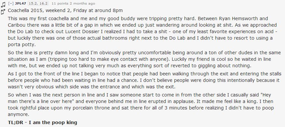Click the words porta potty
Screen dimensions: 285x127
(x=22, y=44)
